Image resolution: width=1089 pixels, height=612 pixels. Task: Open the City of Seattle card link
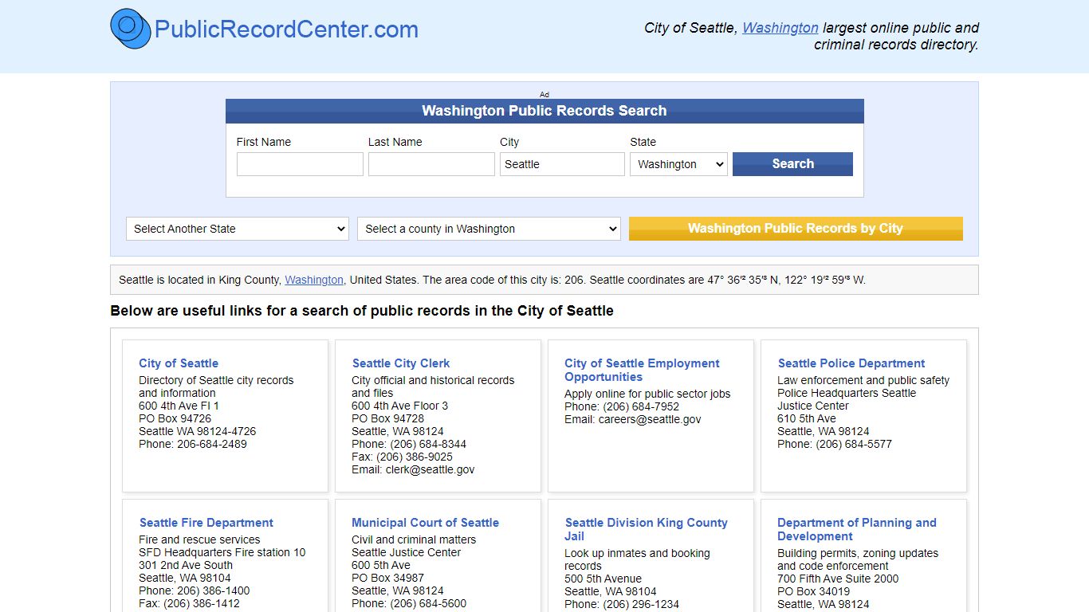coord(179,363)
